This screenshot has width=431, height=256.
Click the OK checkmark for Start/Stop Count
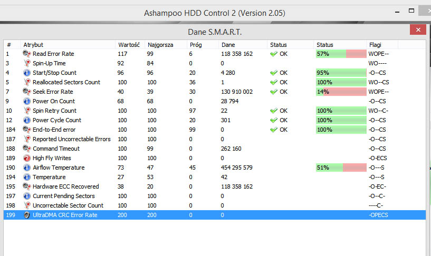click(273, 73)
